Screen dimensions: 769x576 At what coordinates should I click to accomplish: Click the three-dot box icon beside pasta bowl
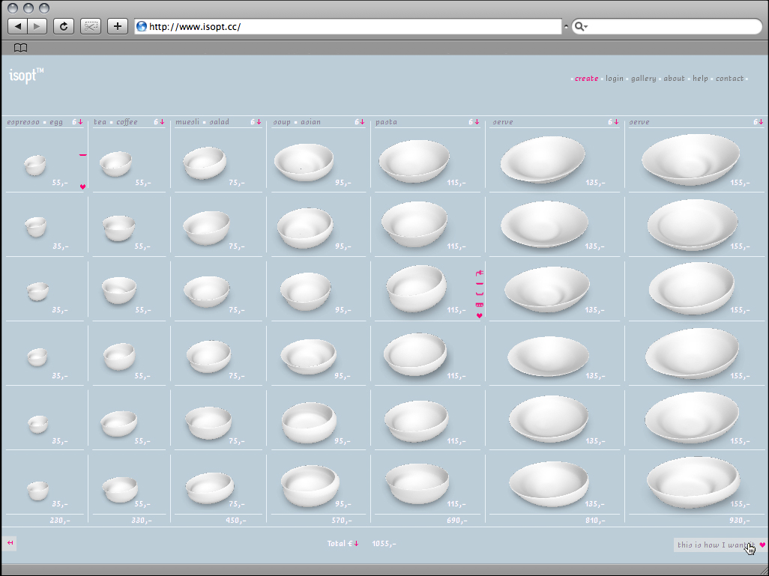(480, 305)
